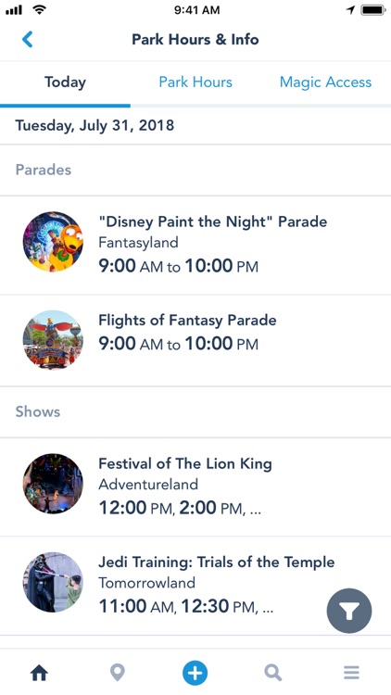This screenshot has height=695, width=391.
Task: Switch to the Magic Access tab
Action: click(x=325, y=82)
